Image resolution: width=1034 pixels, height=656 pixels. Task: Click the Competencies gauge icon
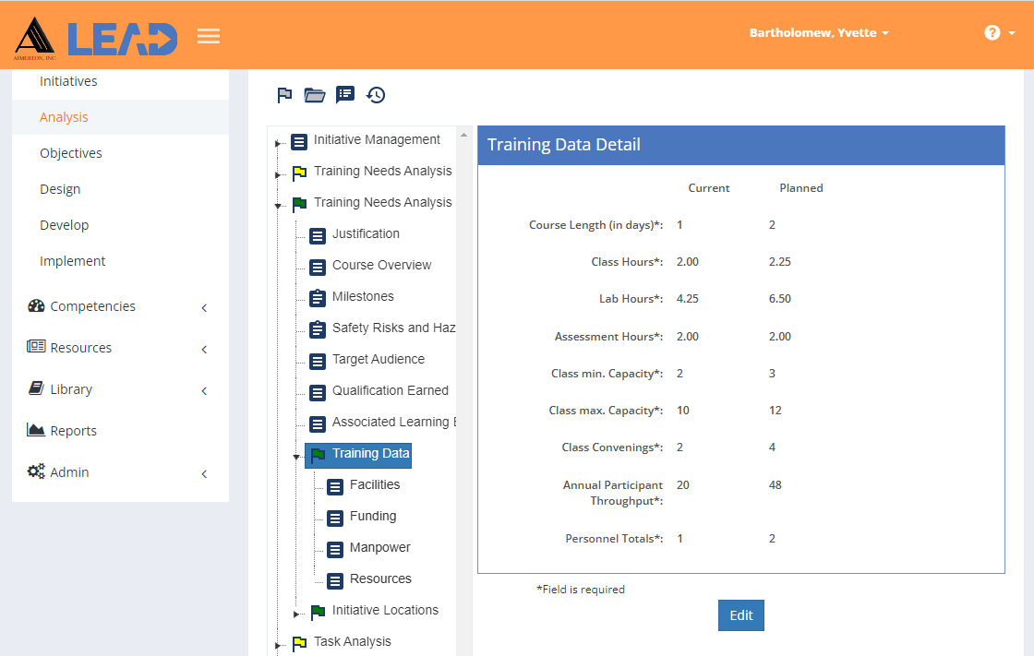(x=36, y=306)
